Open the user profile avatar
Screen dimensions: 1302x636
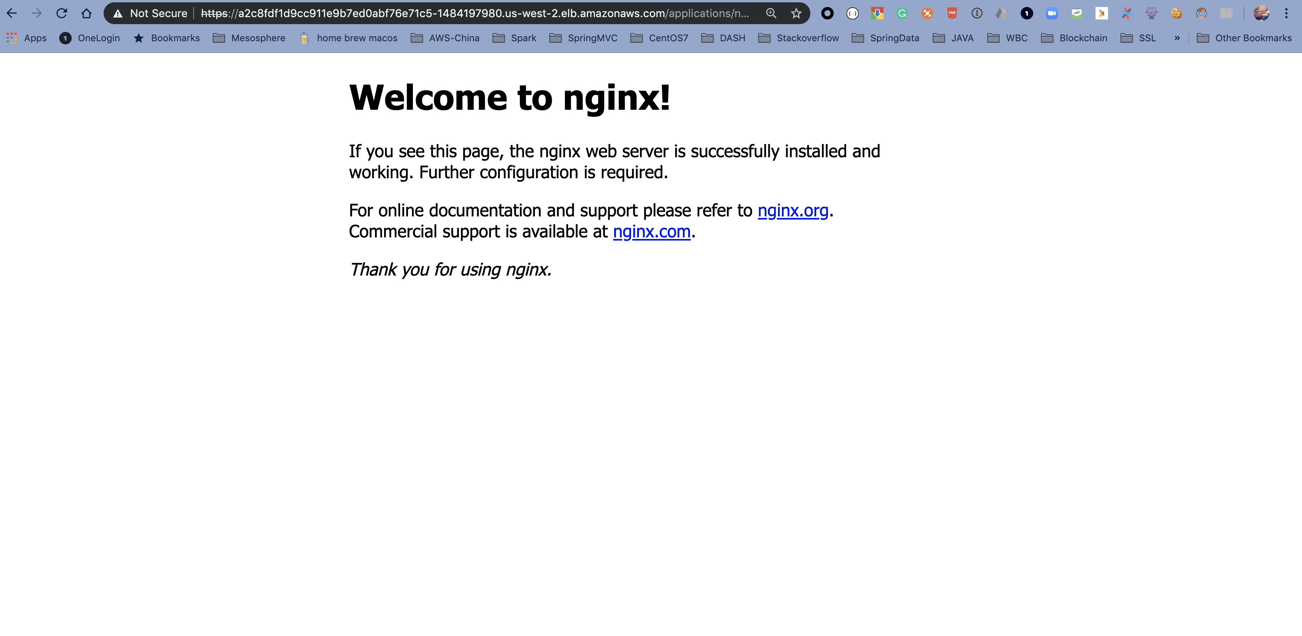click(x=1261, y=13)
